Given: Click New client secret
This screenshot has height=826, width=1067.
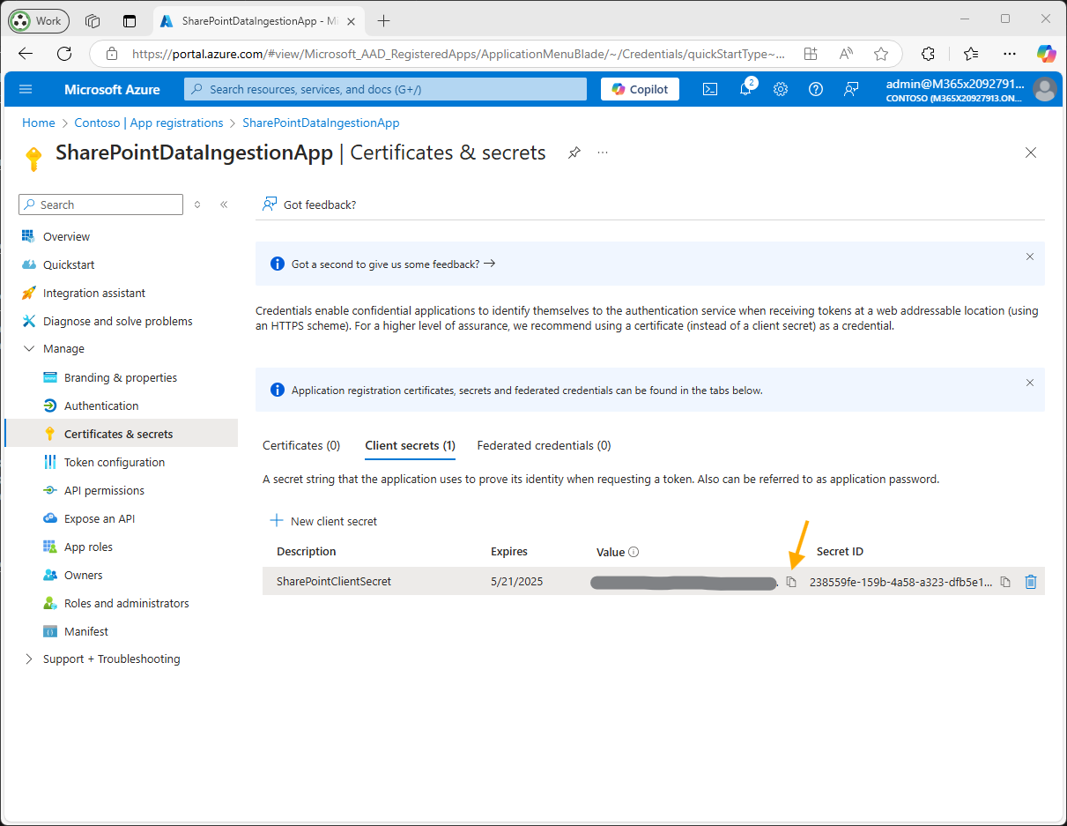Looking at the screenshot, I should pyautogui.click(x=323, y=521).
